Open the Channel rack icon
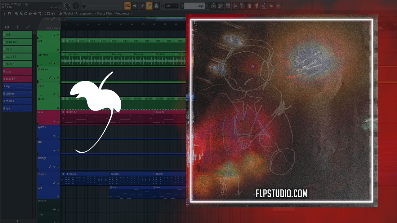Image resolution: width=397 pixels, height=223 pixels. (x=228, y=6)
